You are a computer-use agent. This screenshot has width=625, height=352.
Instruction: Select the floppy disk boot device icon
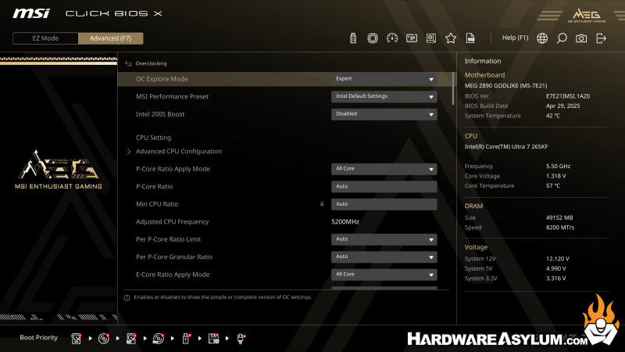point(213,339)
